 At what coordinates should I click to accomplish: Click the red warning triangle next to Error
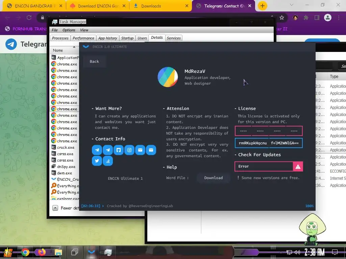298,167
